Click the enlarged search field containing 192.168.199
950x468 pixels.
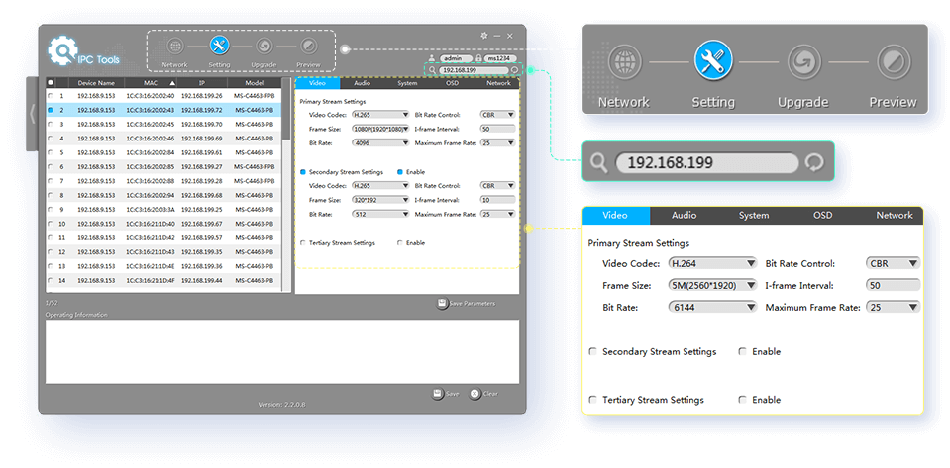[705, 163]
